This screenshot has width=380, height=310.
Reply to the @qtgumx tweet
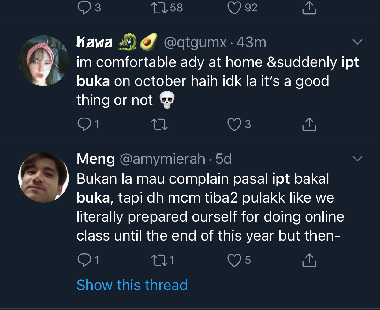pyautogui.click(x=83, y=124)
